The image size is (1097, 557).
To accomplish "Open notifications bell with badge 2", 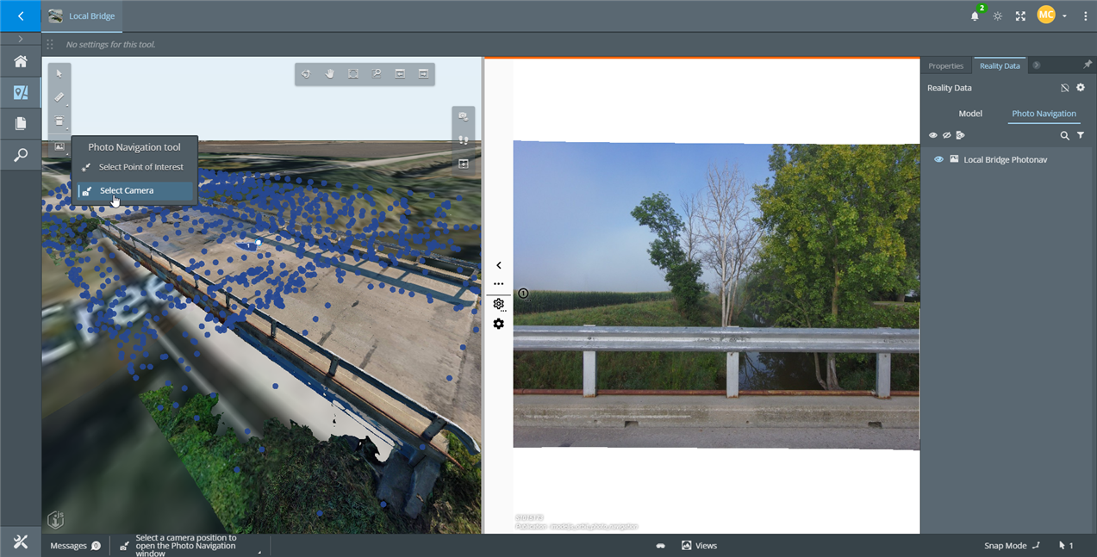I will click(975, 15).
